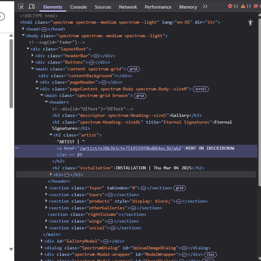The width and height of the screenshot is (261, 261).
Task: Click the ellipsis in ModalWrapper div
Action: 184,255
